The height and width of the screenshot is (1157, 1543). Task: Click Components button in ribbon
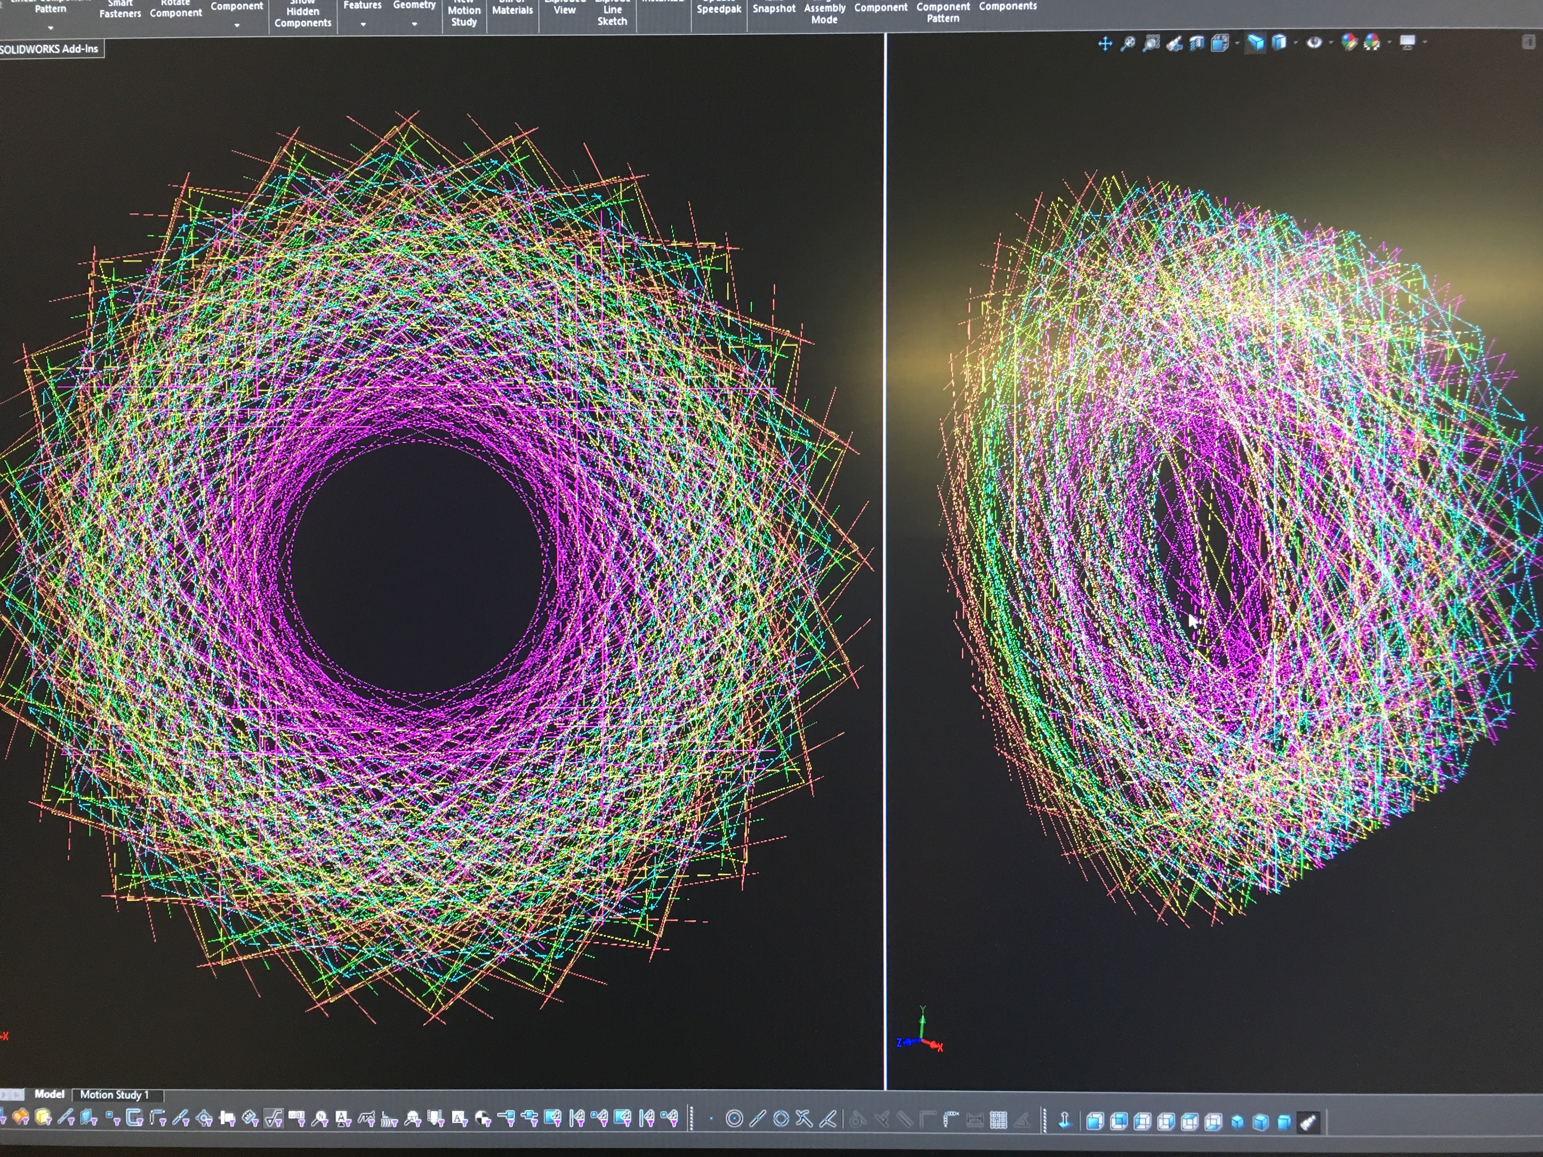[x=1008, y=6]
